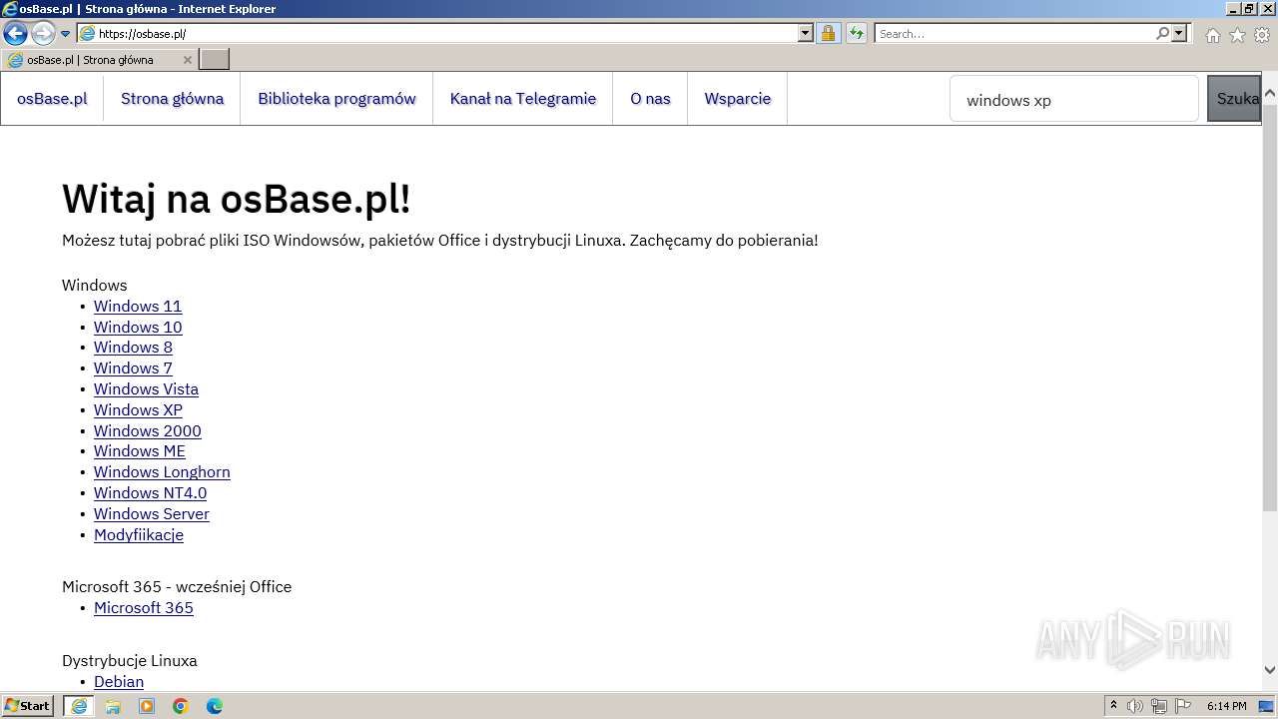Click the Dystrybucje Linuxa section label

[130, 660]
